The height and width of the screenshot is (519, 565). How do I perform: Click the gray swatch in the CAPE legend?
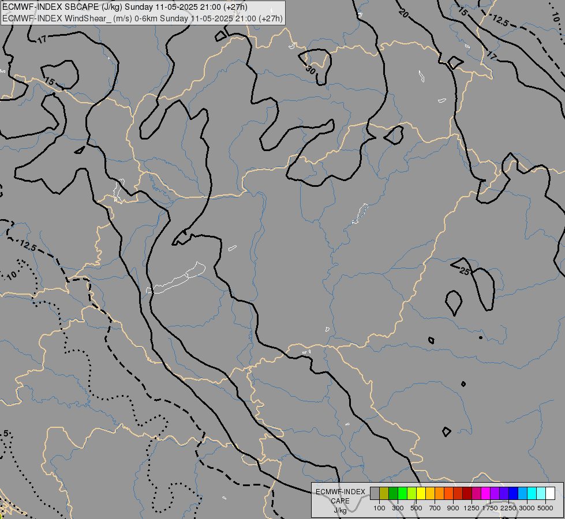pos(375,494)
